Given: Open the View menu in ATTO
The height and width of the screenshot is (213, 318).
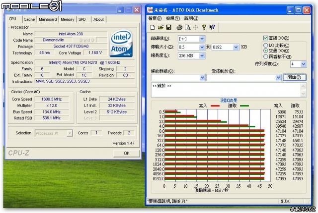Looking at the screenshot, I should [x=173, y=18].
